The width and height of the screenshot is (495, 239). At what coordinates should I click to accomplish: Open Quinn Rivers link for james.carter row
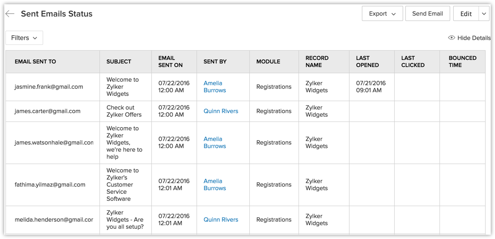tap(221, 111)
